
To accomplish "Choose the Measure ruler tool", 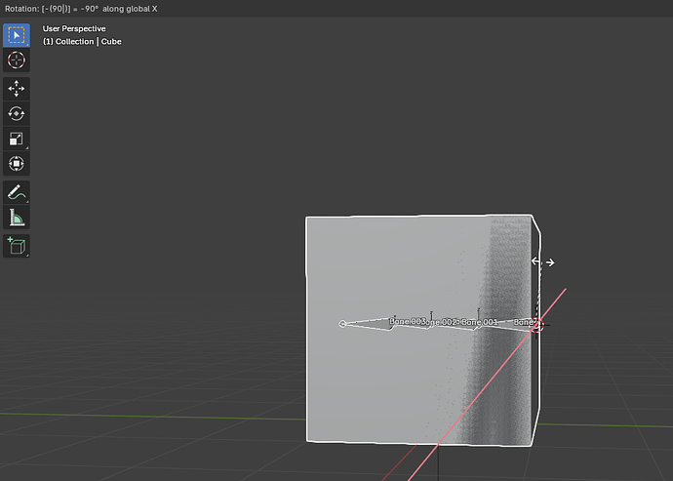I will point(17,218).
